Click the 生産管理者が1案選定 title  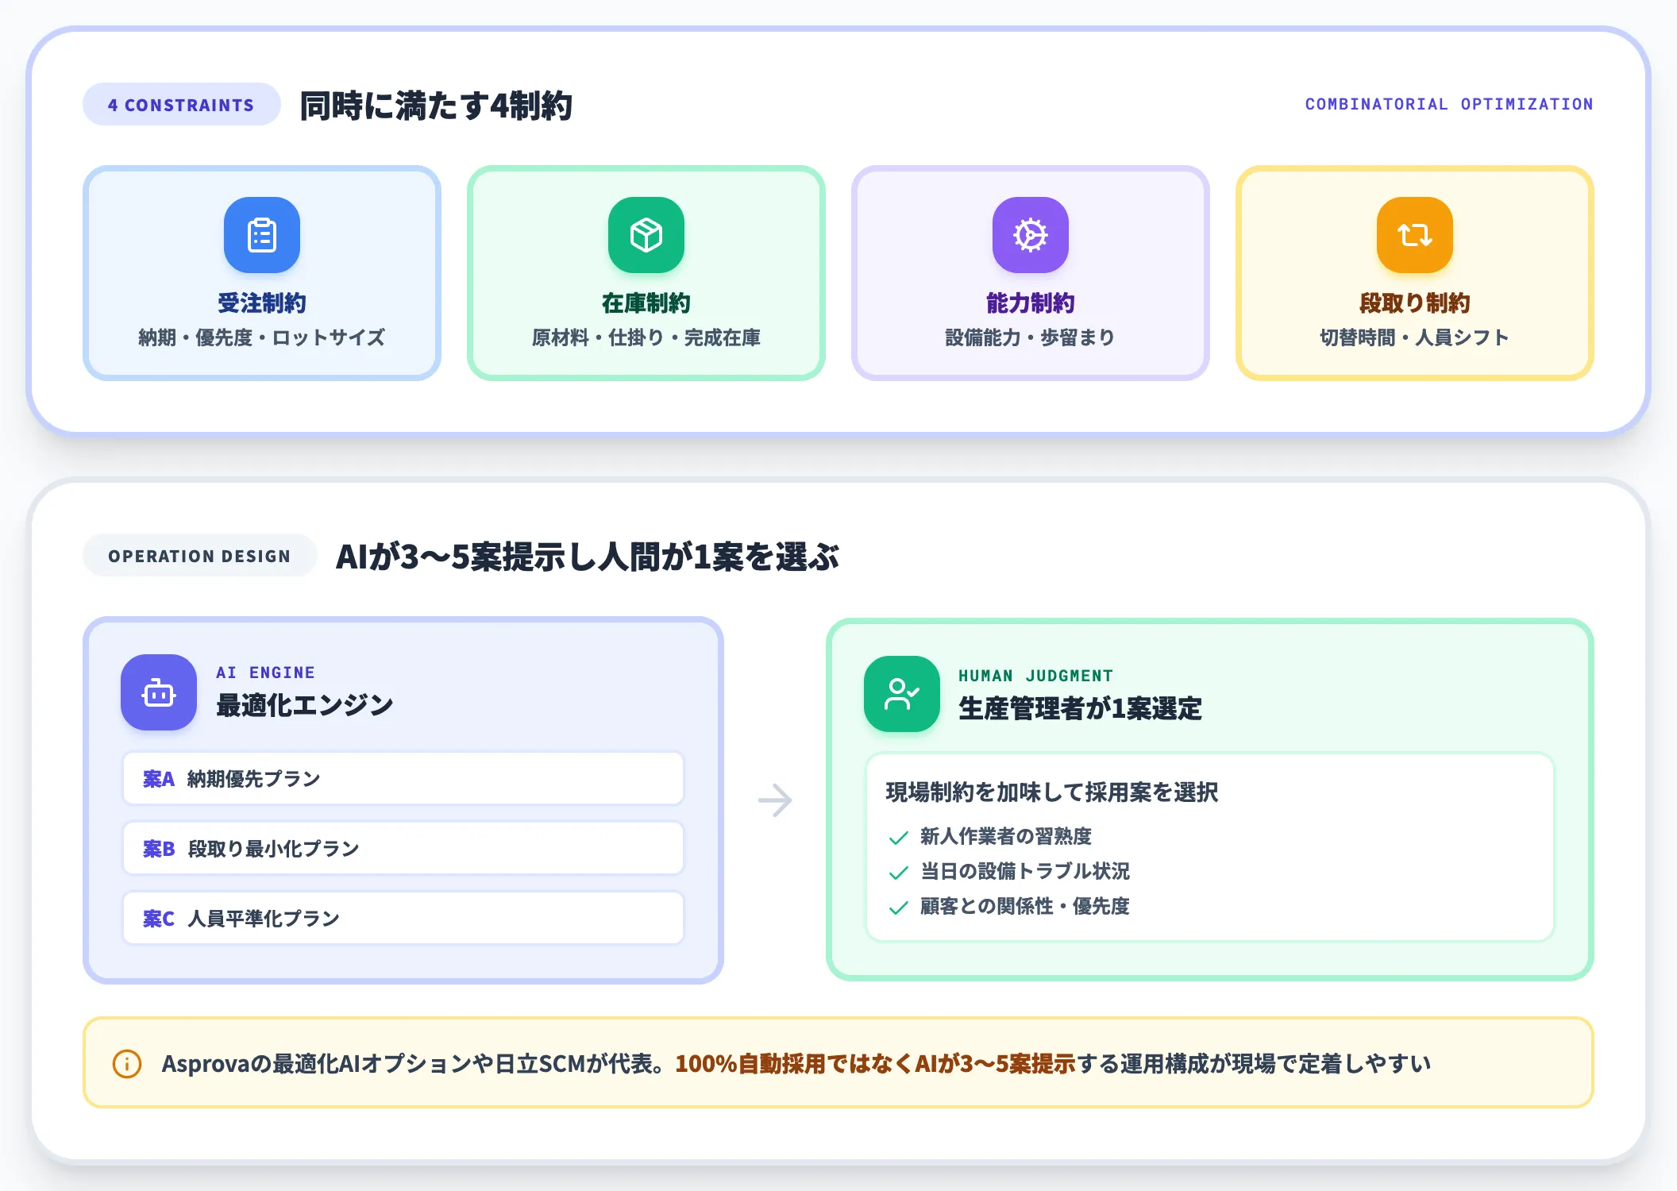click(1080, 708)
